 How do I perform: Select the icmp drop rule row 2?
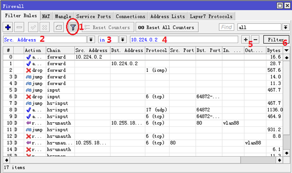[x=143, y=70]
